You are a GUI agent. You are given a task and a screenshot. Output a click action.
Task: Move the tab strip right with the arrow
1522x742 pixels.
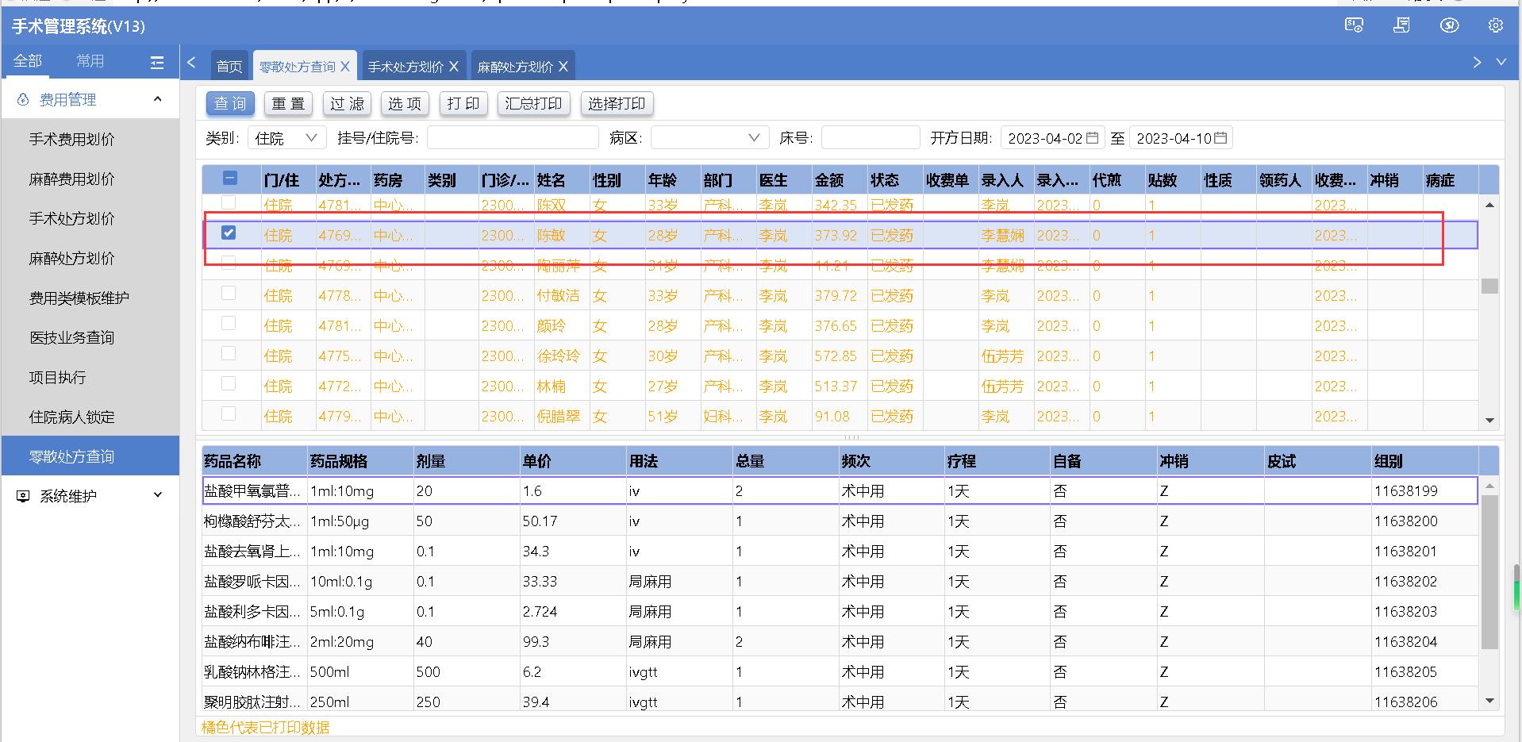point(1477,62)
